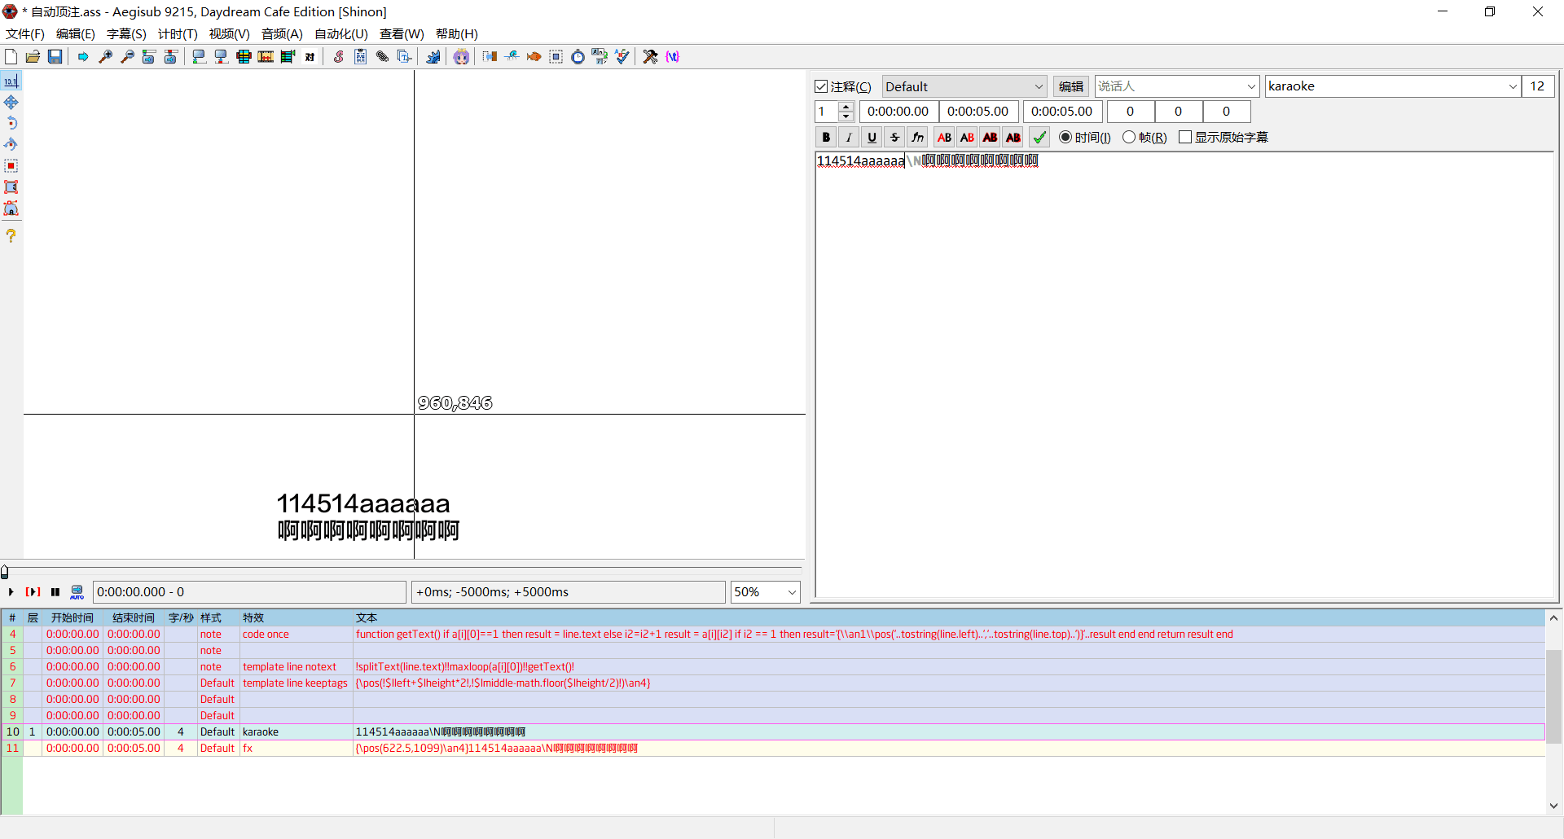Open the Shift Times tool

(490, 56)
